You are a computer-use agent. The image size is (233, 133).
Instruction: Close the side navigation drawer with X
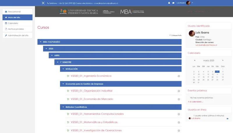[x=43, y=3]
